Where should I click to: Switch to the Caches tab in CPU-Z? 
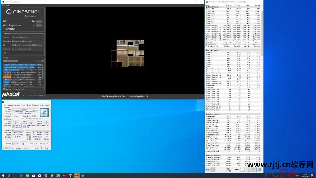click(x=11, y=105)
